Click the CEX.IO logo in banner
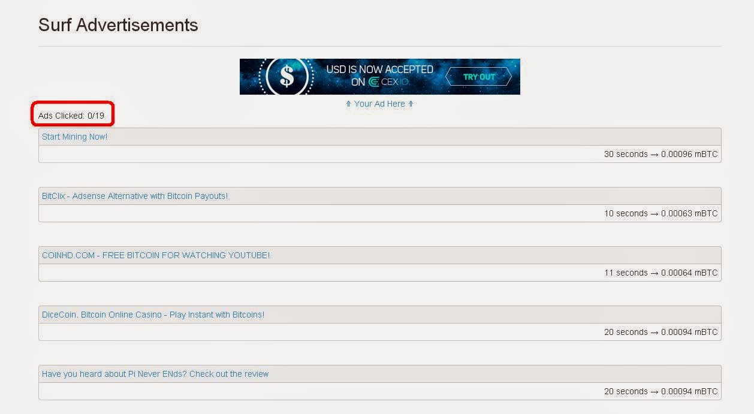The image size is (754, 414). [388, 83]
